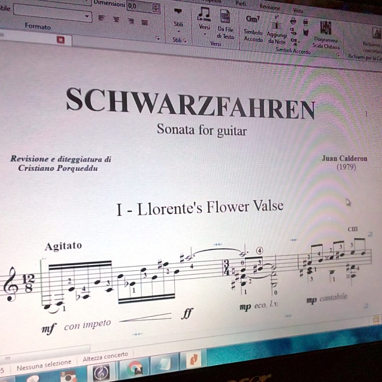Select the CIII barré marking
The width and height of the screenshot is (382, 382).
[x=353, y=229]
